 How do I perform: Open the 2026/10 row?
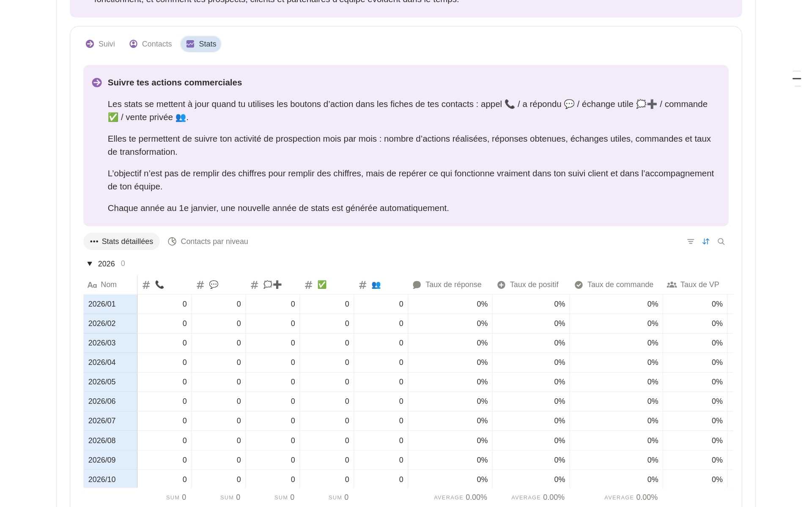[110, 480]
